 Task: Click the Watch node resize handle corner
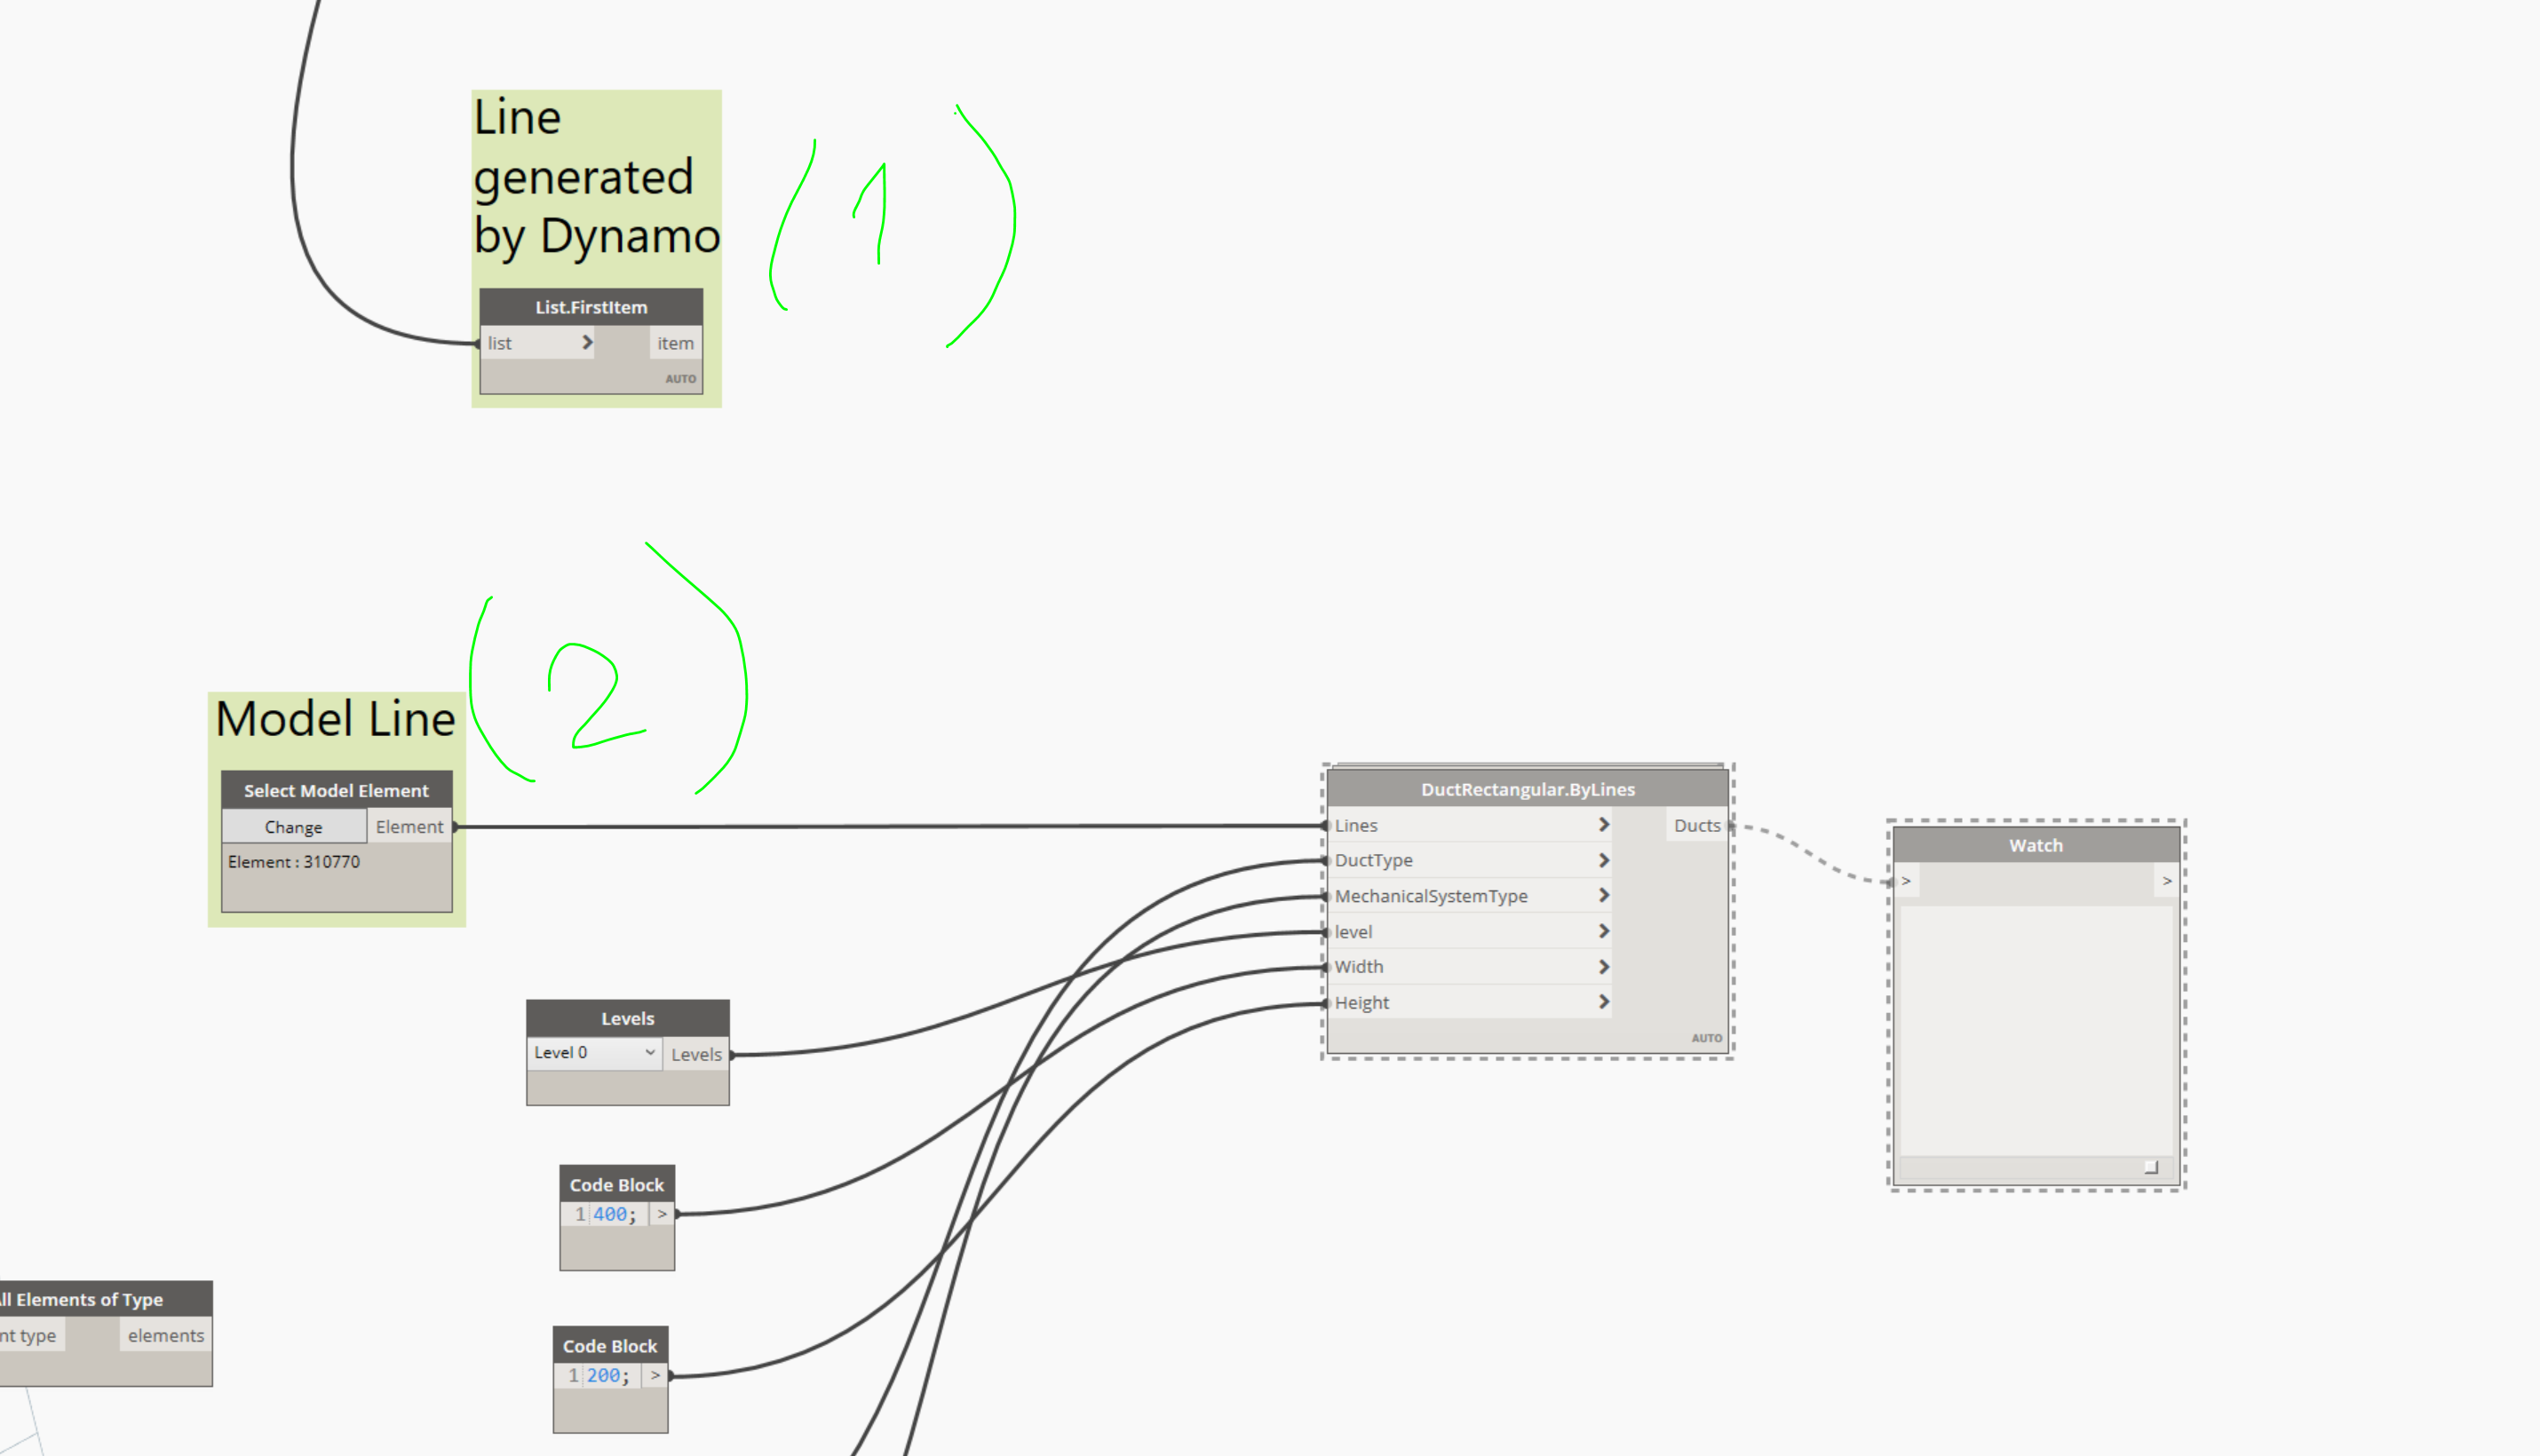pos(2151,1167)
